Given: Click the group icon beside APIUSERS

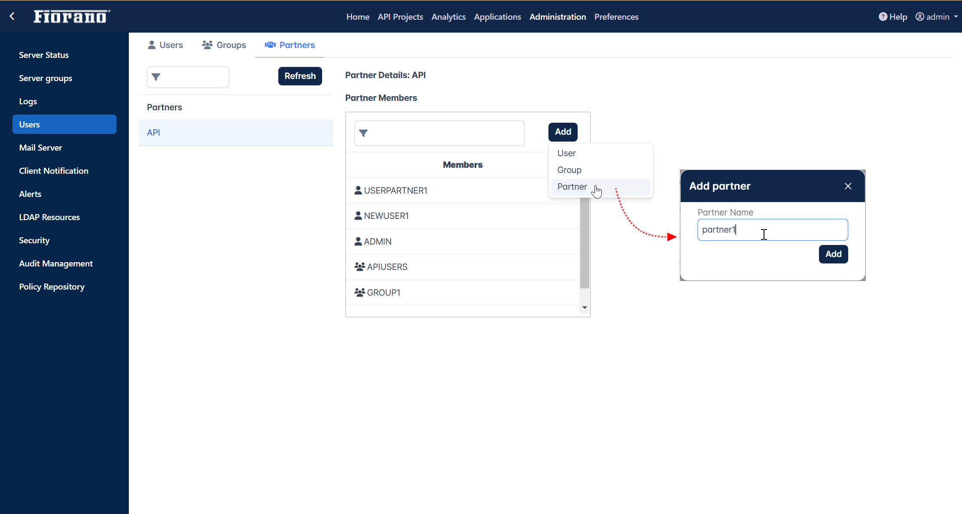Looking at the screenshot, I should (x=360, y=267).
